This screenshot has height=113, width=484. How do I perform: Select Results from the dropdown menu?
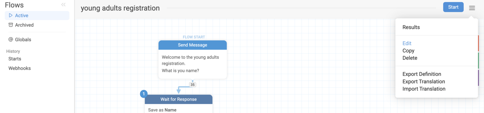tap(411, 27)
